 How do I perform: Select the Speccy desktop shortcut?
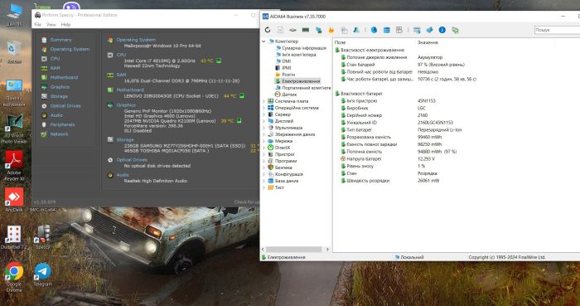[42, 237]
